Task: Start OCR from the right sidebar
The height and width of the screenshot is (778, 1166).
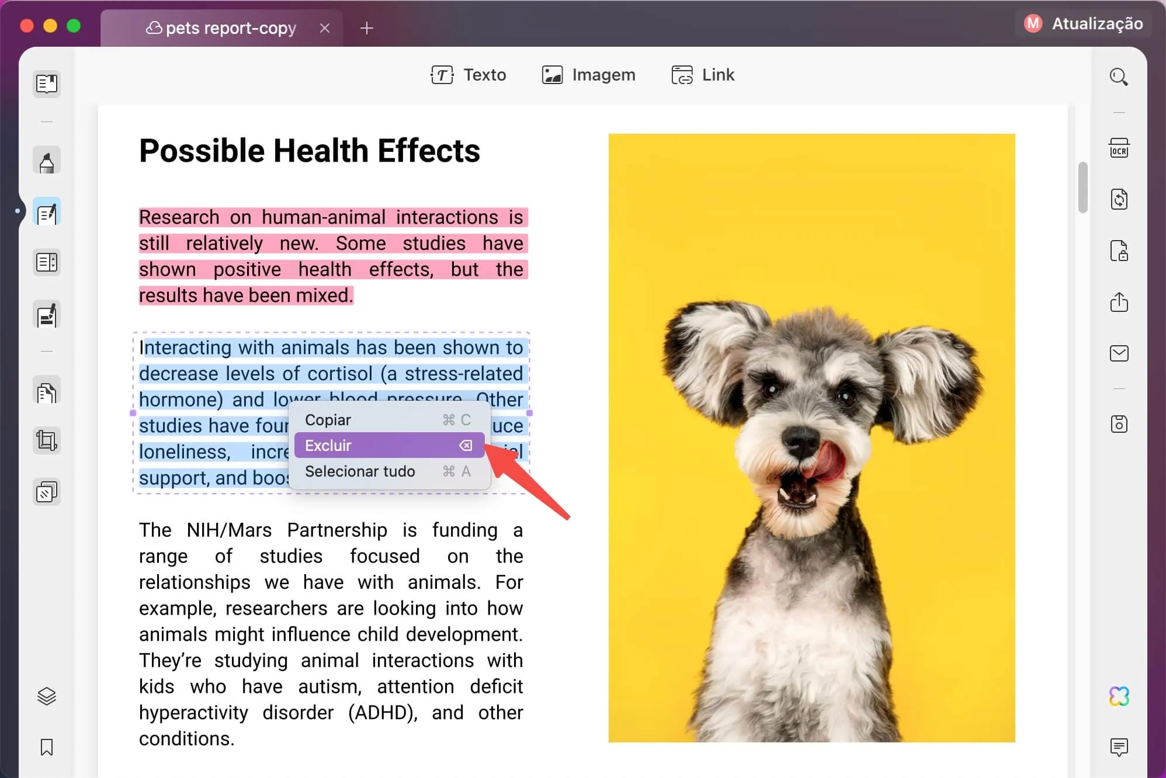Action: click(1120, 148)
